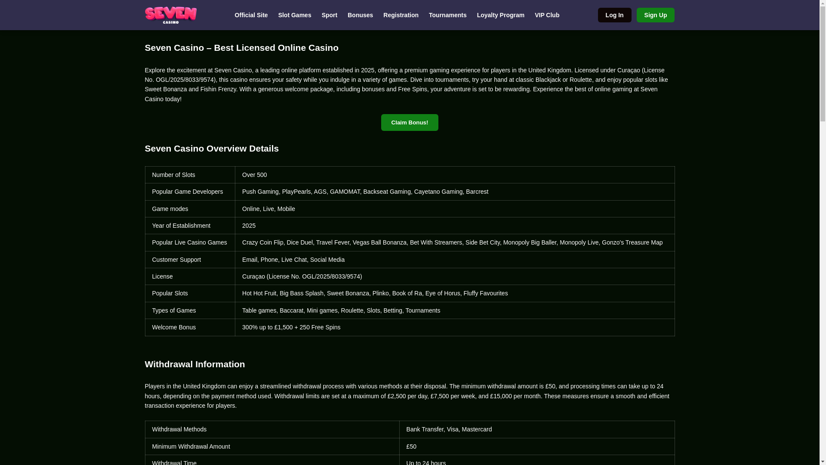Image resolution: width=826 pixels, height=465 pixels.
Task: Click the 'Customer Support' label cell
Action: click(190, 260)
